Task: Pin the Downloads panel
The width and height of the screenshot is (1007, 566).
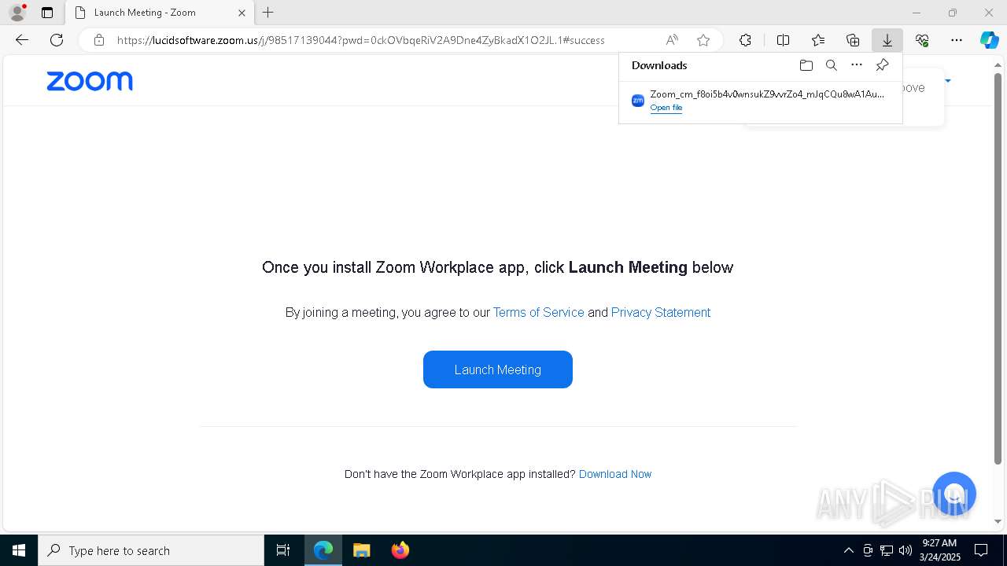Action: coord(882,65)
